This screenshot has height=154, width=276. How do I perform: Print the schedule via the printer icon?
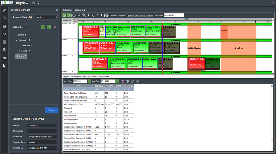(107, 15)
